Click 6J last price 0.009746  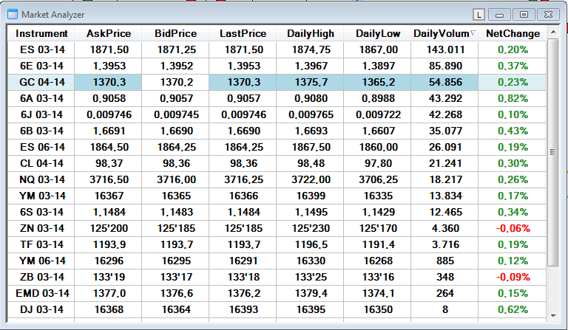[243, 114]
